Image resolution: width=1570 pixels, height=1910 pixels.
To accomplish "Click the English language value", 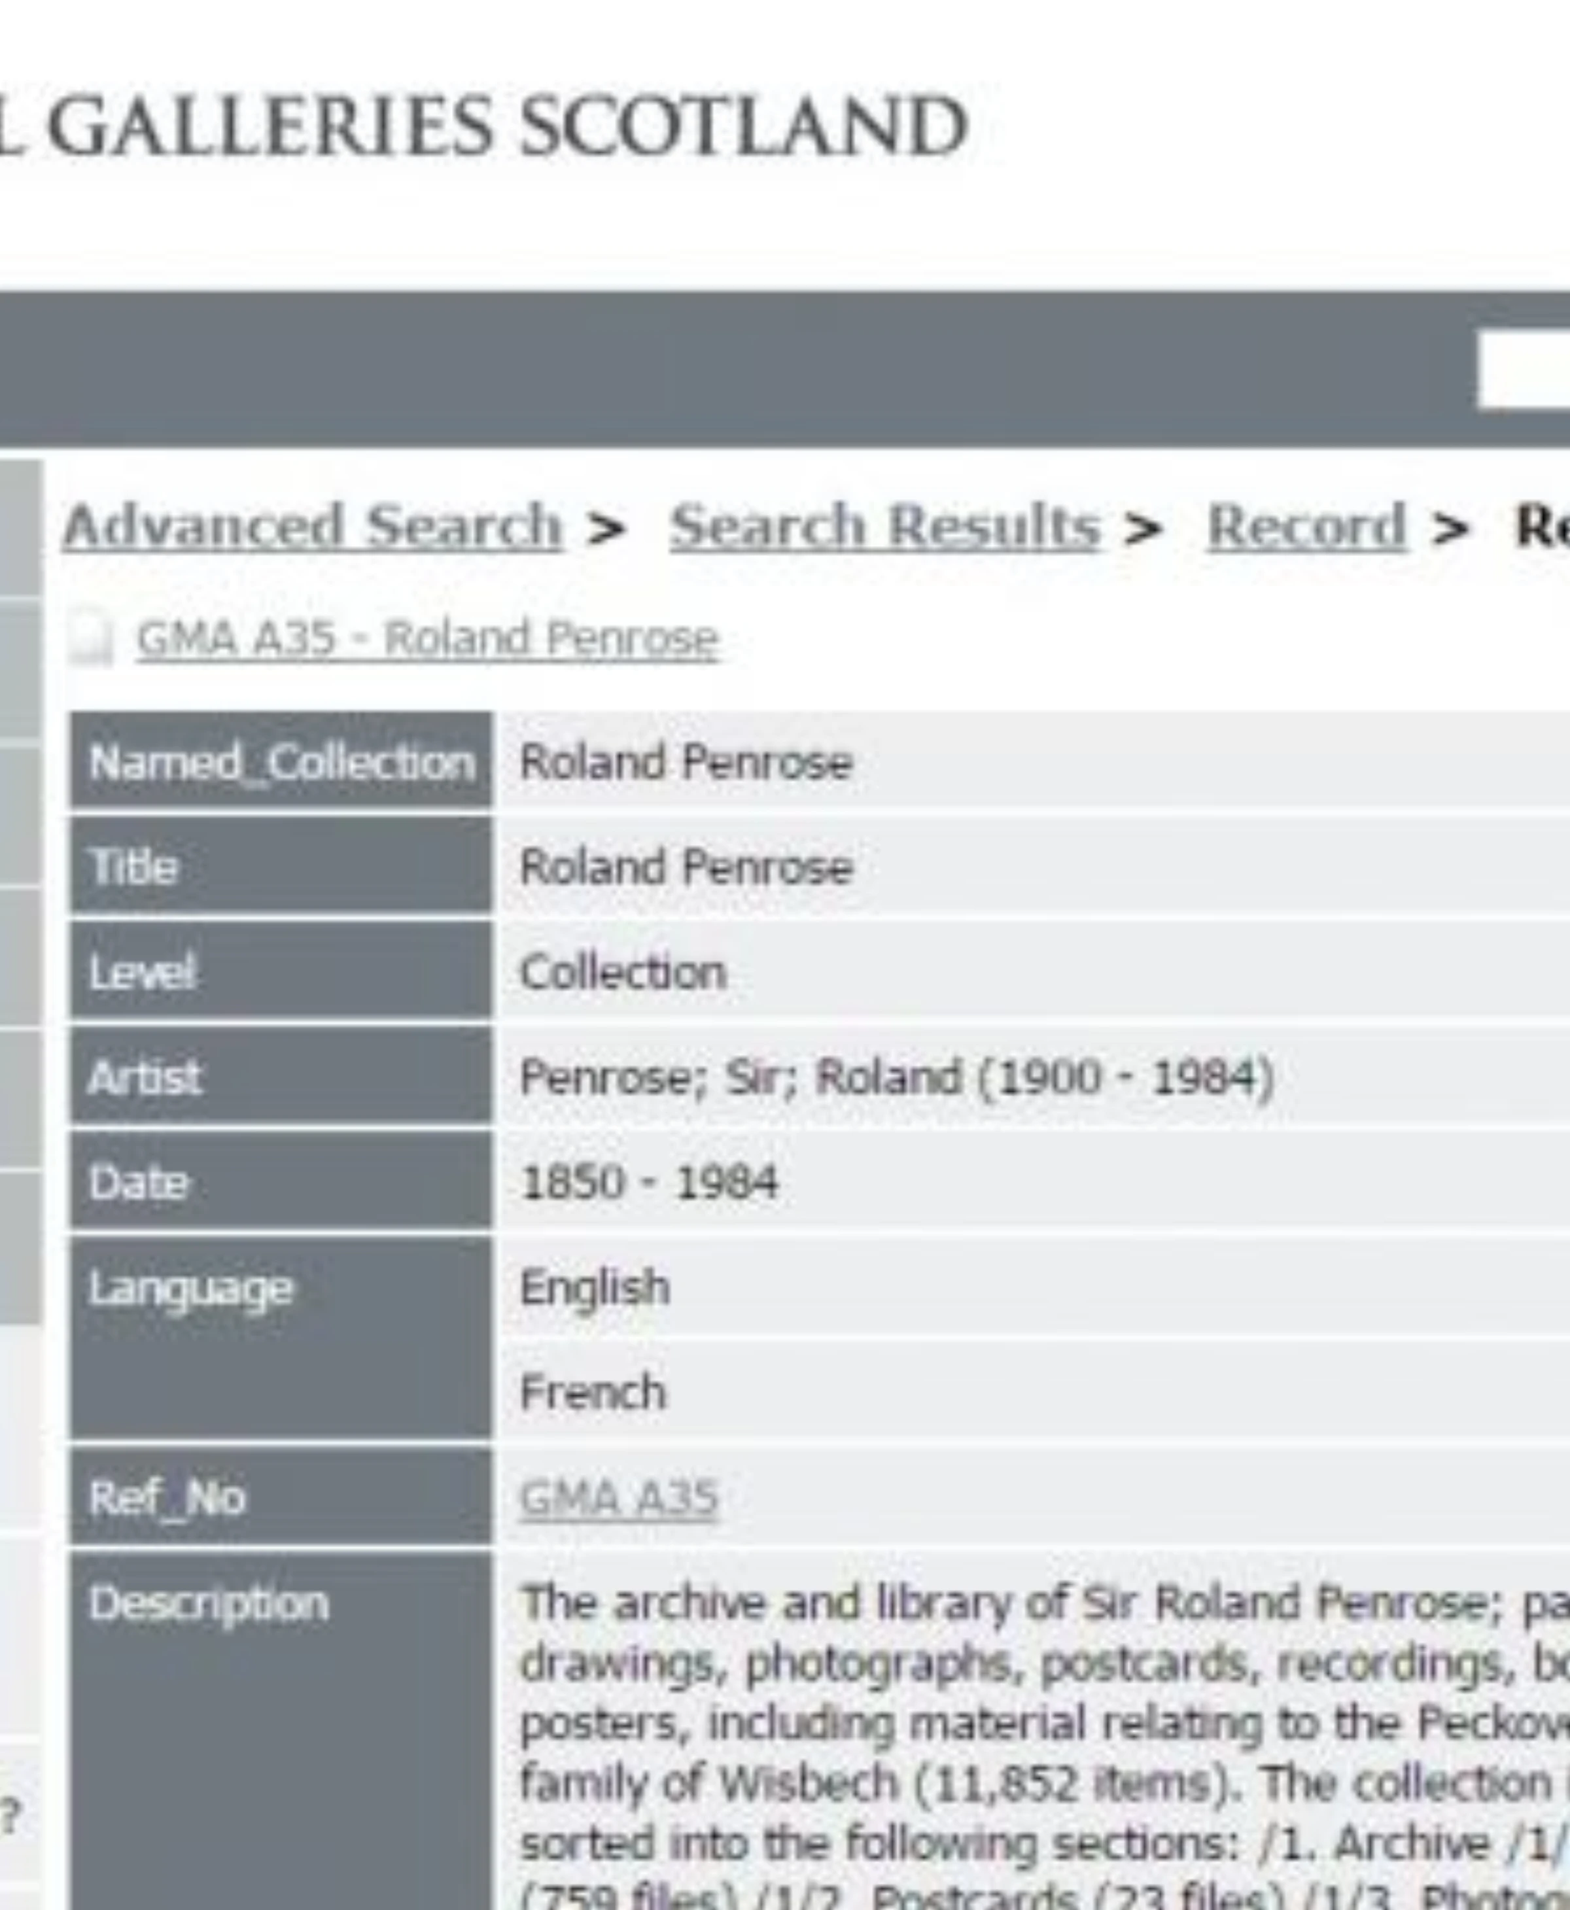I will 594,1287.
